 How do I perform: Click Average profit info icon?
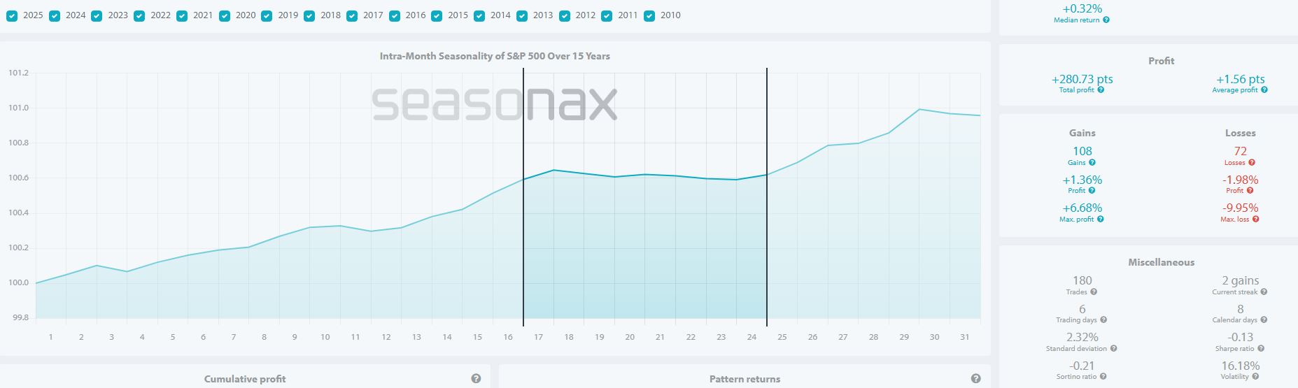[1264, 90]
